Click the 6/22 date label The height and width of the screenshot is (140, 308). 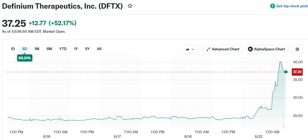[259, 136]
